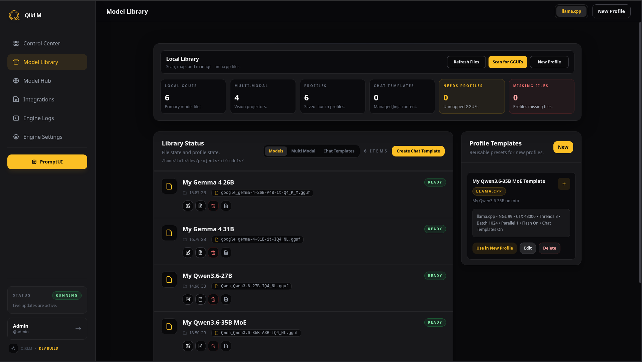Click the file-x icon for My Gemma 4 31B
The height and width of the screenshot is (362, 642).
[226, 253]
